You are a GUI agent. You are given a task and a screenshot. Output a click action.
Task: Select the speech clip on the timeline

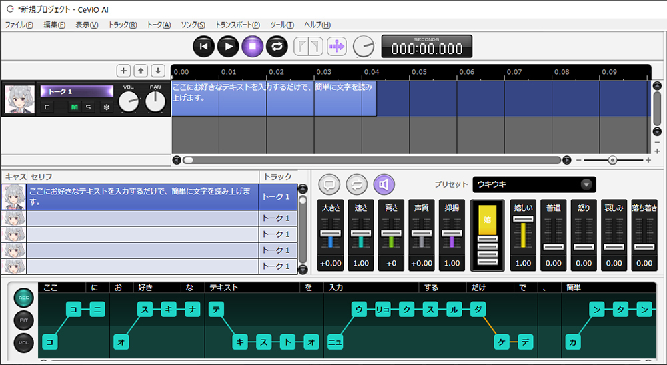pyautogui.click(x=274, y=99)
